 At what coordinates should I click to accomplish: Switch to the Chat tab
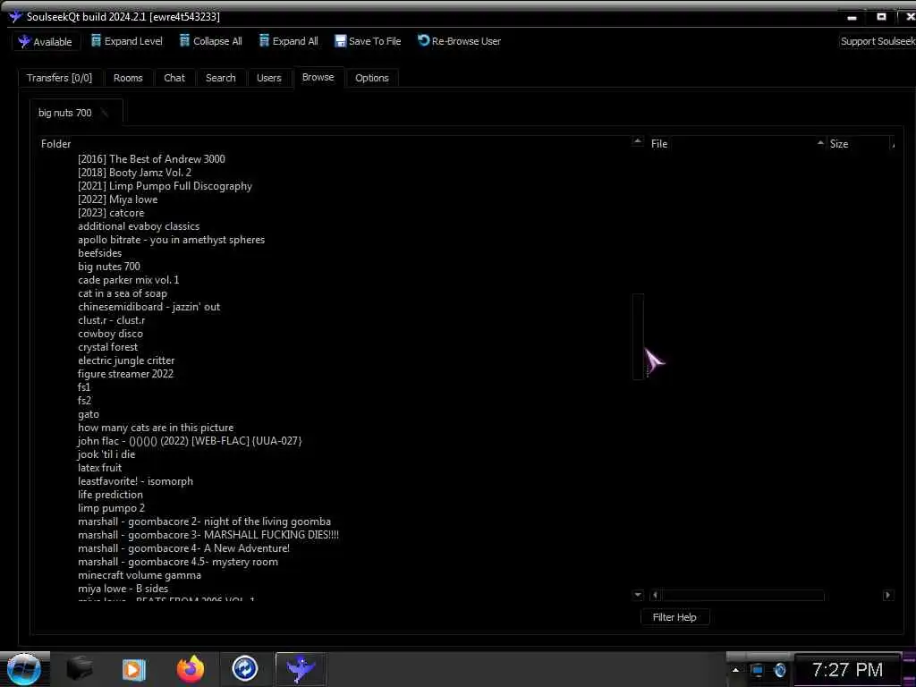174,78
